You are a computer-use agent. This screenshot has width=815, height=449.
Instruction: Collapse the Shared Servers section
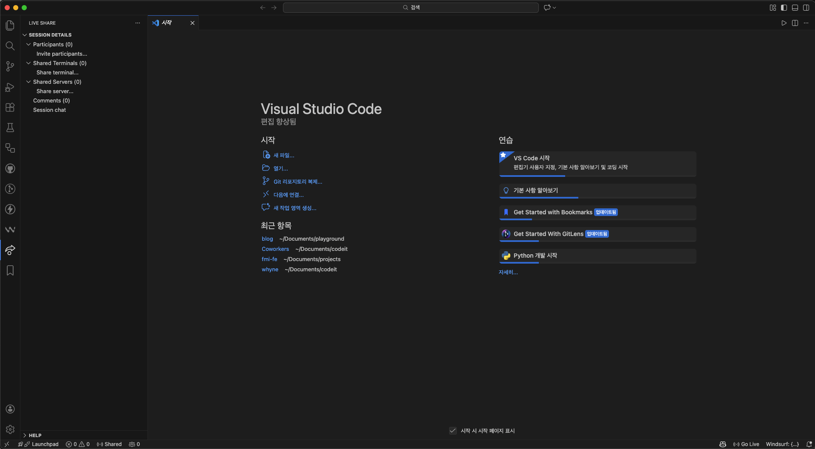tap(28, 82)
